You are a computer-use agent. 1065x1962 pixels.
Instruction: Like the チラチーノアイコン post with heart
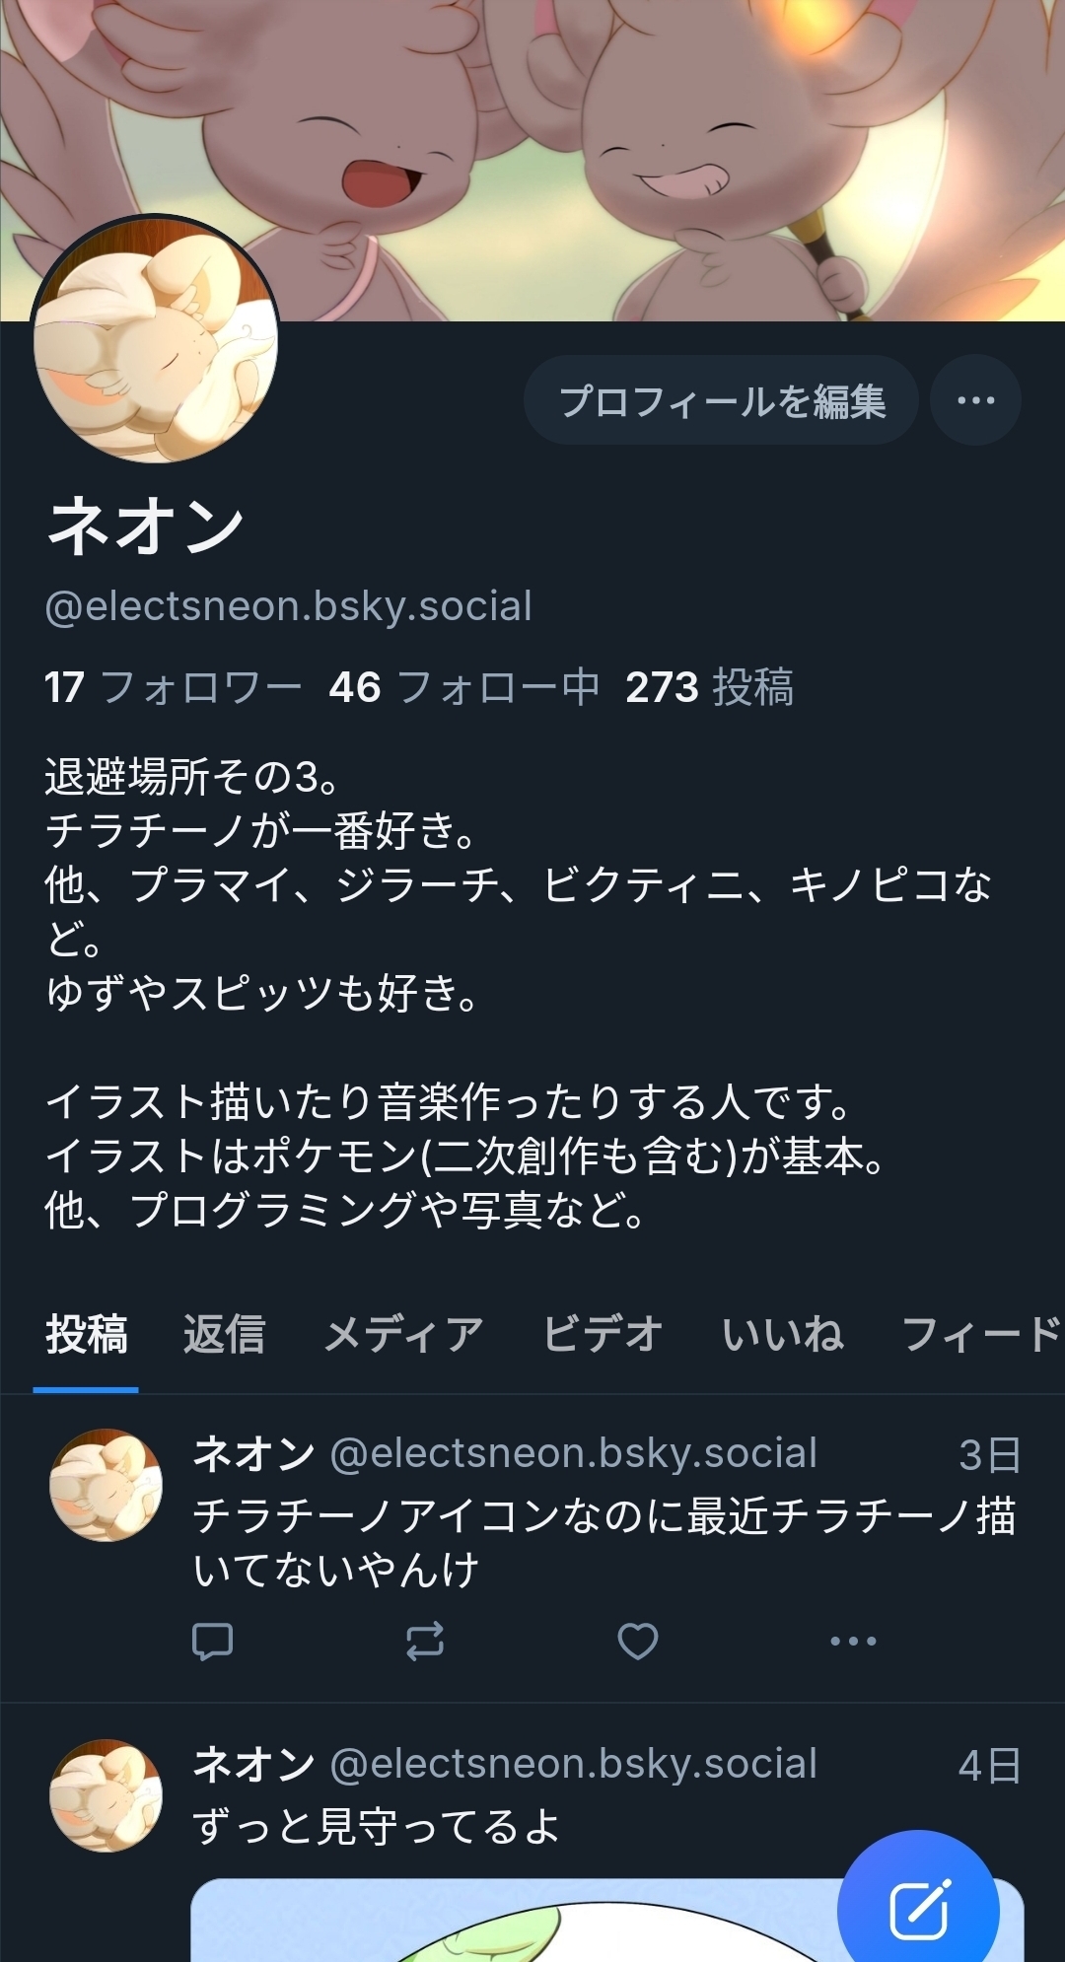638,1642
